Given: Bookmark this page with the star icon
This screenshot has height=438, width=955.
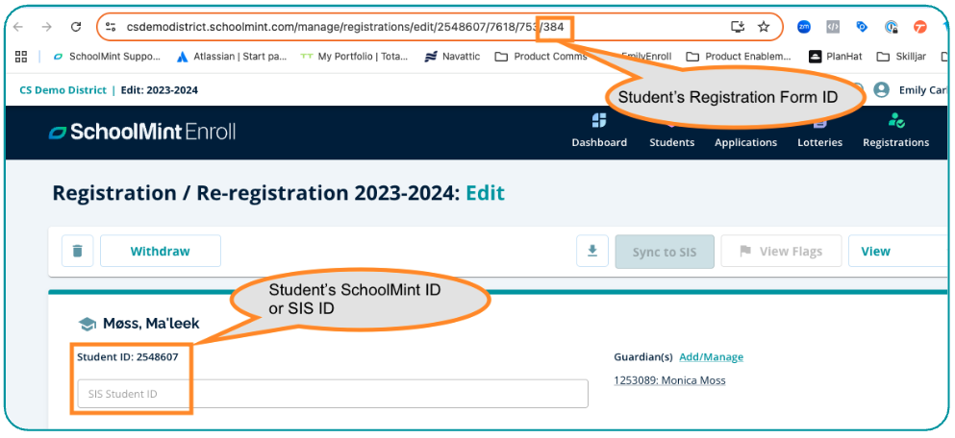Looking at the screenshot, I should [x=764, y=27].
